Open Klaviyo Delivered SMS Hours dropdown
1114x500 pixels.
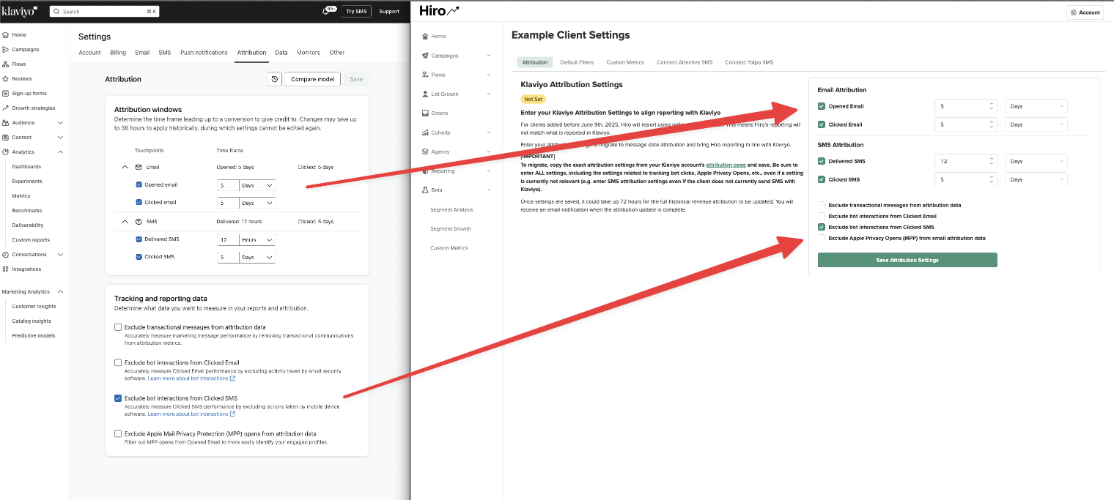[x=257, y=239]
